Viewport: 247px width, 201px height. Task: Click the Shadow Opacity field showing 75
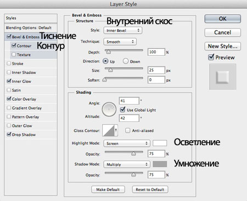(156, 175)
